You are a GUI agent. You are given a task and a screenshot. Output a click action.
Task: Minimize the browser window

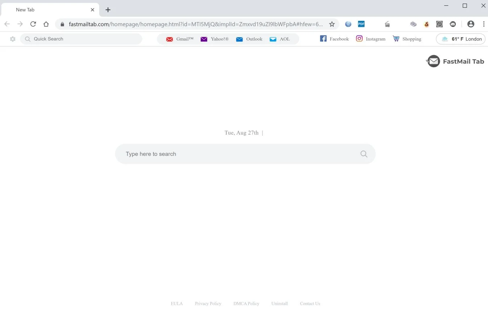[446, 5]
